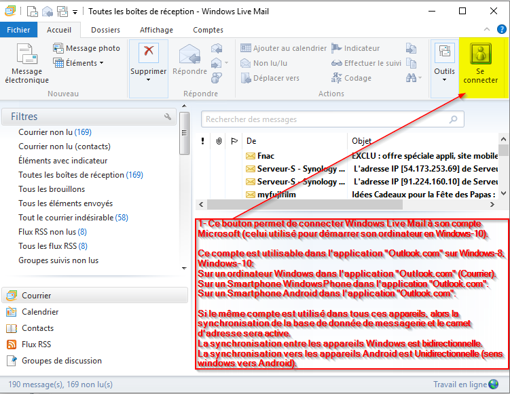The width and height of the screenshot is (510, 394).
Task: Select Courrier non lu (contacts) filter
Action: point(65,146)
